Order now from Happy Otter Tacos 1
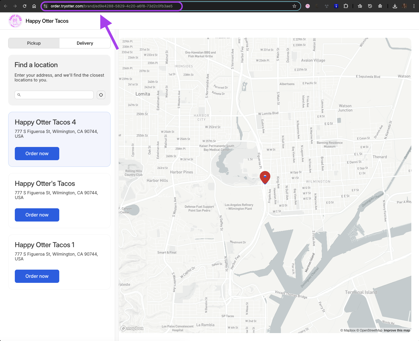Viewport: 419px width, 341px height. pyautogui.click(x=37, y=276)
